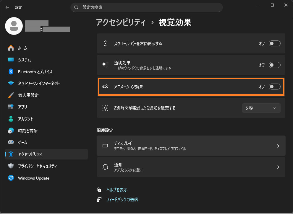
Task: Click the フィードバックの送信 link
Action: point(122,200)
